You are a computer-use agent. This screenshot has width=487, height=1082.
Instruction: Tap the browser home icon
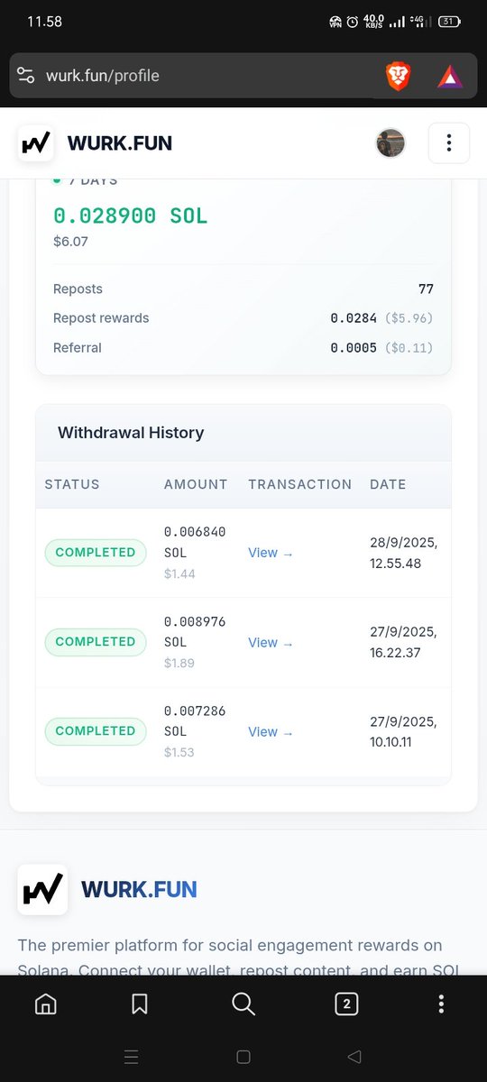(x=46, y=1004)
